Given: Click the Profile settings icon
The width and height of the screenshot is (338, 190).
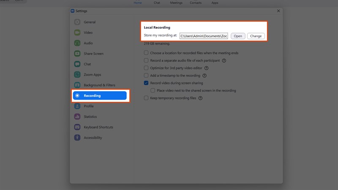Looking at the screenshot, I should [x=77, y=106].
